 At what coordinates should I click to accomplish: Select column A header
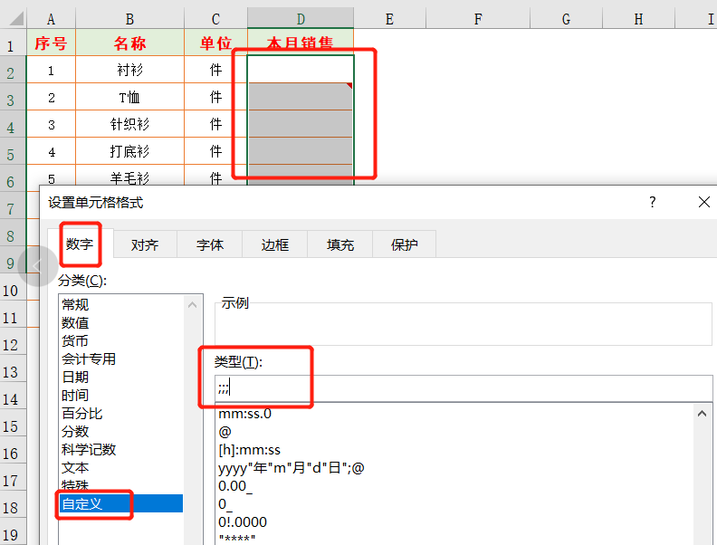point(52,19)
